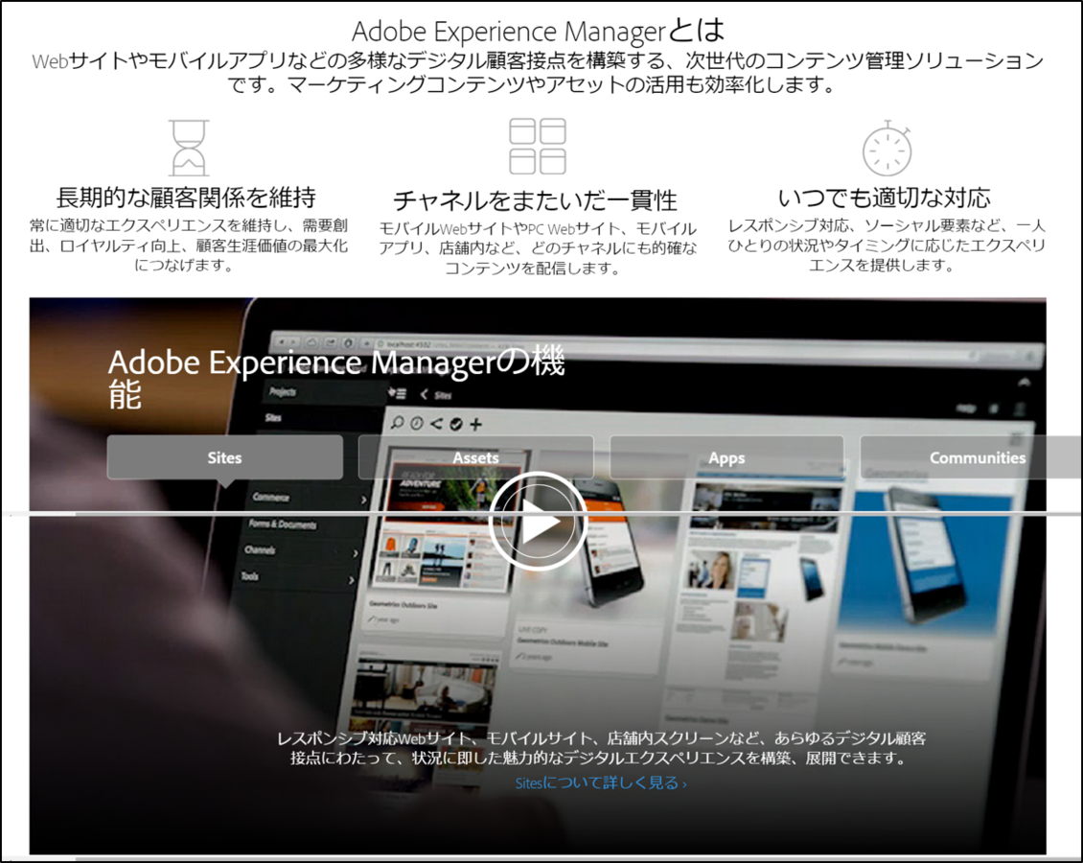Click the hourglass icon above 長期的な顧客関係を維持

point(189,147)
